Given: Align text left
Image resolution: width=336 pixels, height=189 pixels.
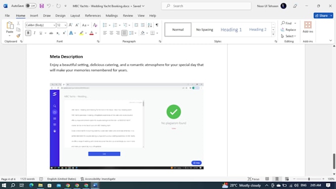Looking at the screenshot, I should click(x=105, y=33).
